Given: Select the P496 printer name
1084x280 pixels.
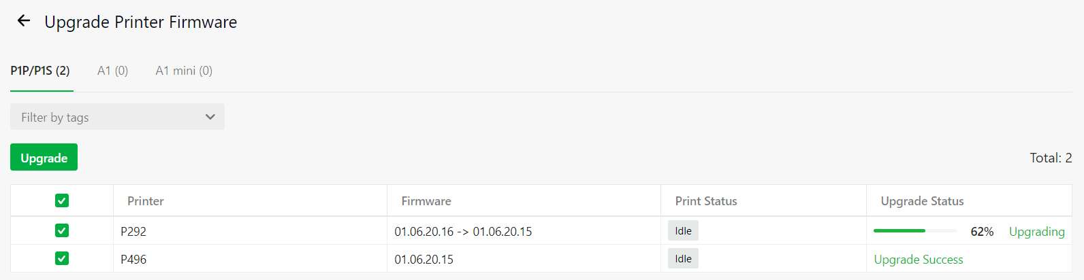Looking at the screenshot, I should pos(133,260).
